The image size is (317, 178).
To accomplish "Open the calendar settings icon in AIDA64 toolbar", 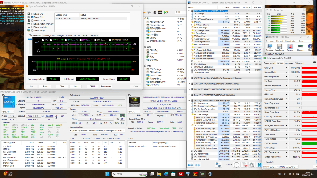I will point(149,13).
